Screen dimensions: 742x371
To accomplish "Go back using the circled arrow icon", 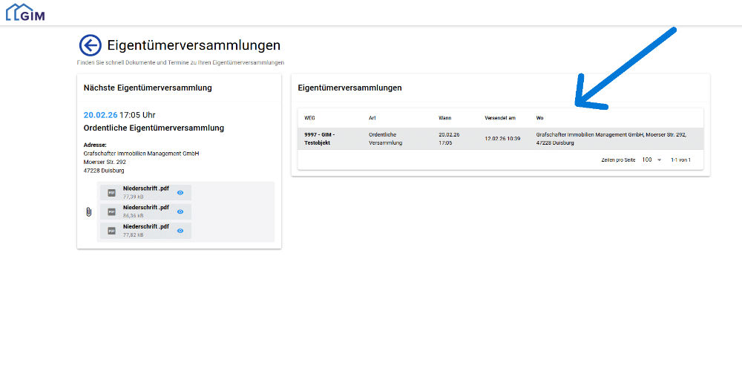I will coord(90,46).
